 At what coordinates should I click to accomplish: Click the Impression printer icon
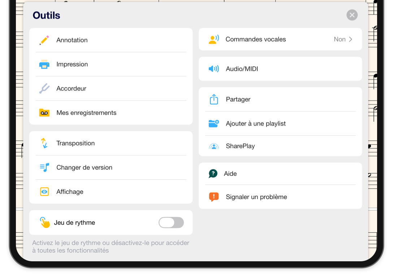(44, 64)
